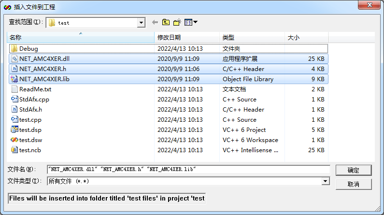This screenshot has height=215, width=384.
Task: Open the view menu icon
Action: 191,22
